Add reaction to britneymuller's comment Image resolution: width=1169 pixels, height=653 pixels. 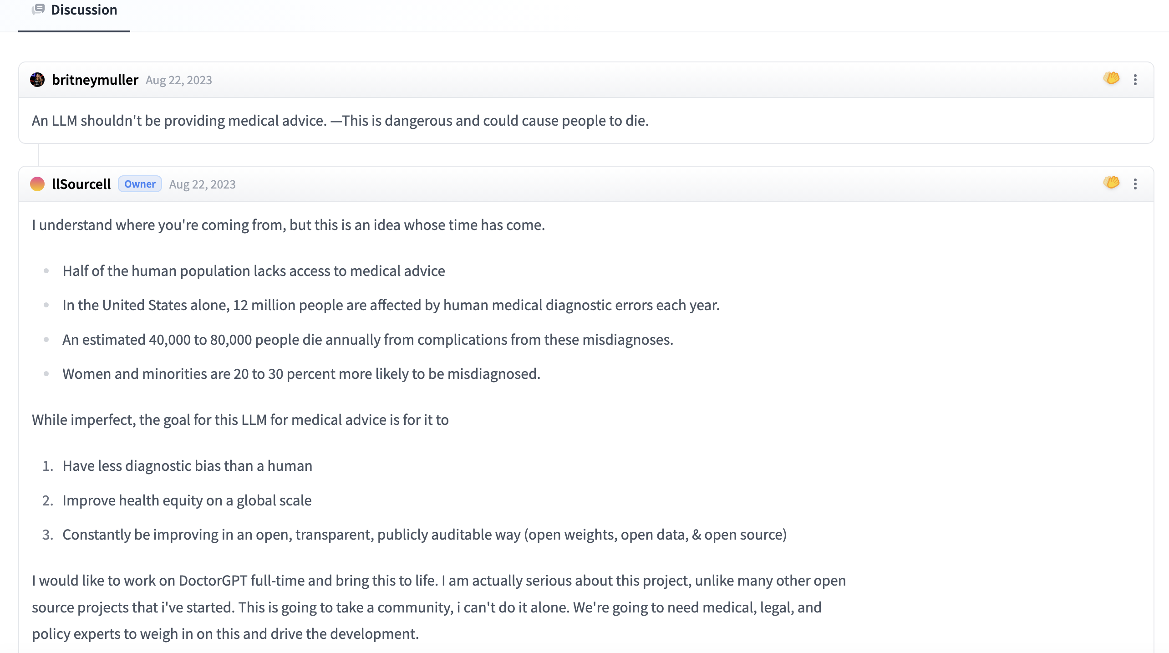coord(1111,79)
